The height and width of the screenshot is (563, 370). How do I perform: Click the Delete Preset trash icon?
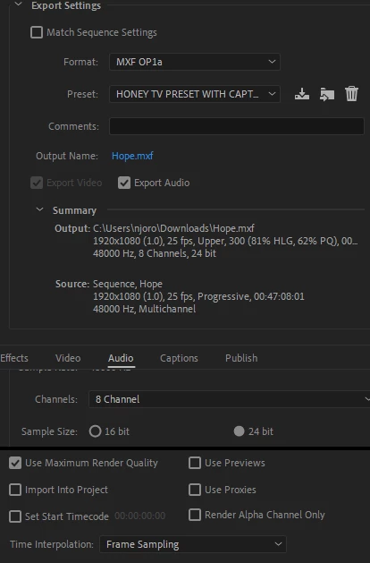[352, 94]
